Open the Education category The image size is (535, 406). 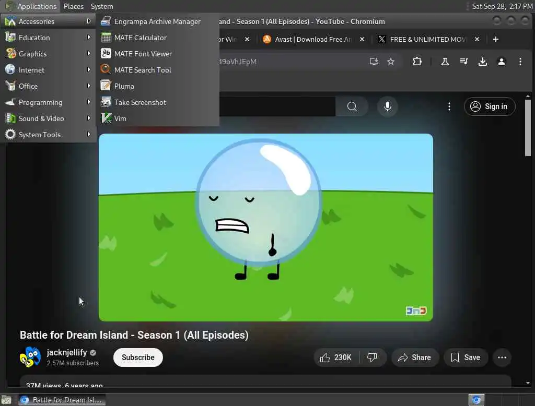48,38
